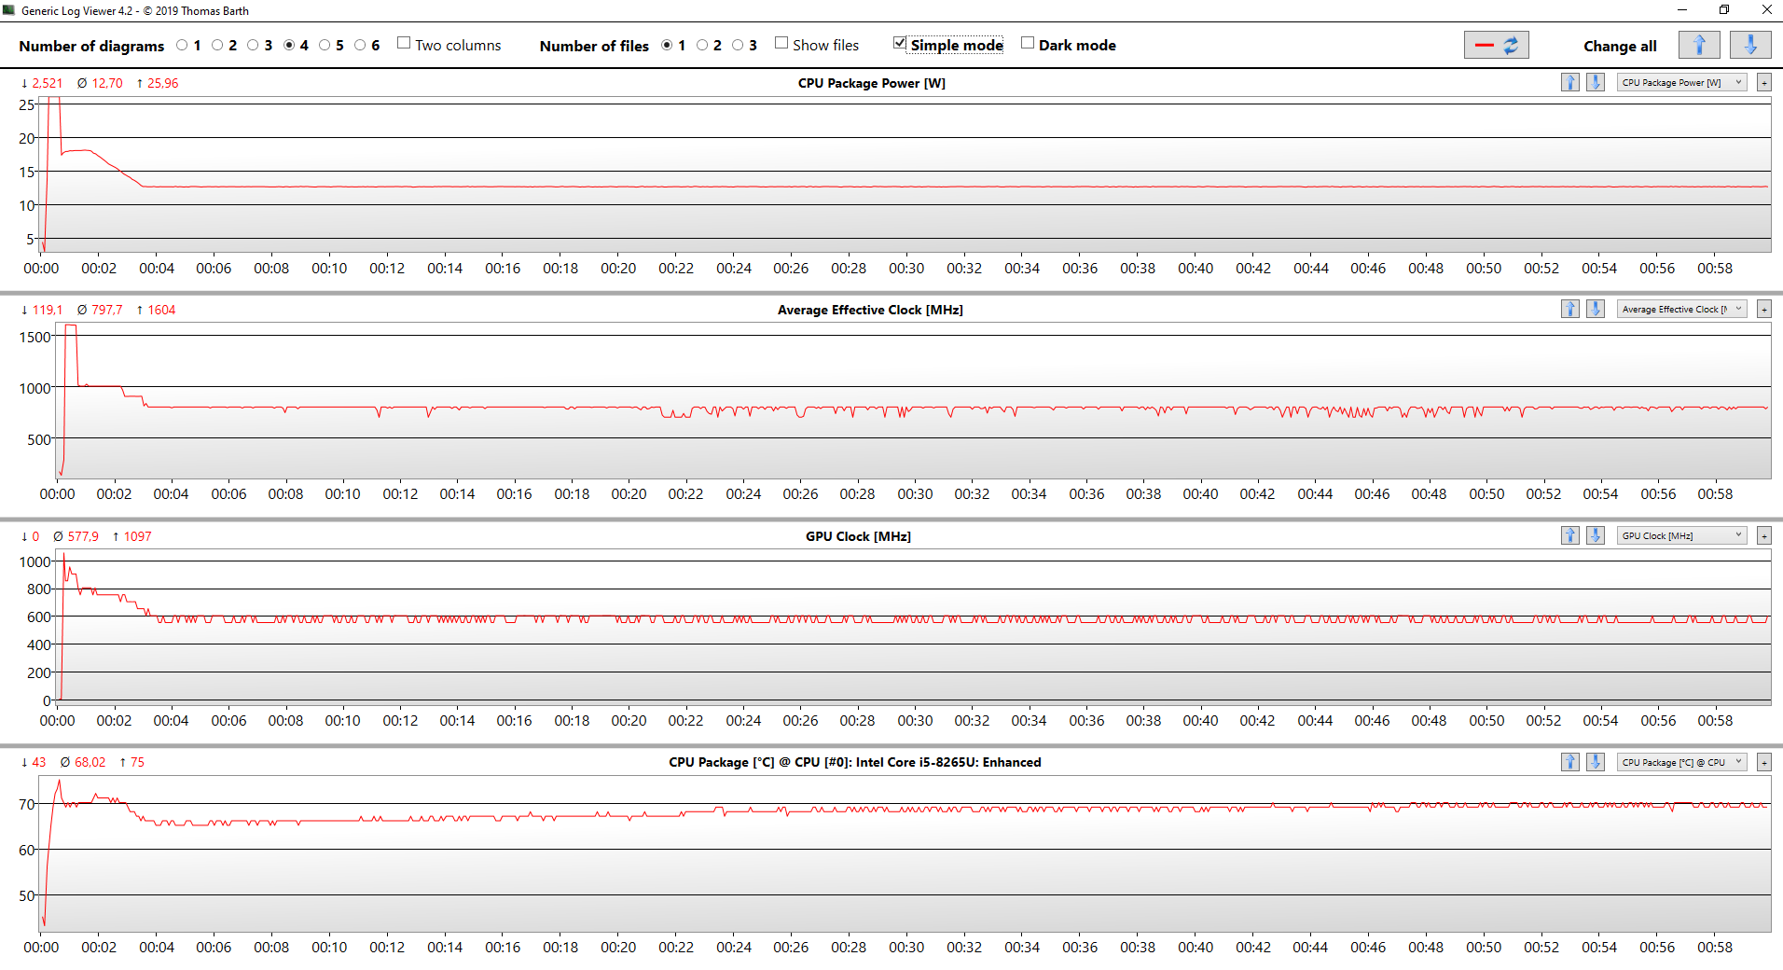Open the Average Effective Clock dropdown
The height and width of the screenshot is (970, 1783).
pos(1681,309)
